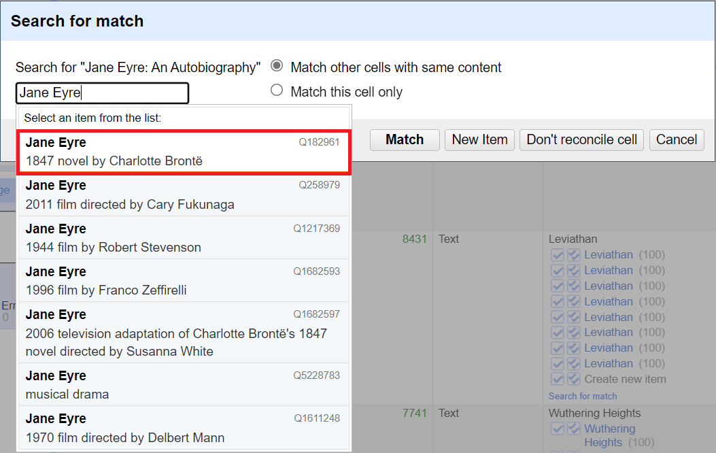Click single-check icon next to Wuthering Heights candidate
This screenshot has width=716, height=453.
(558, 429)
